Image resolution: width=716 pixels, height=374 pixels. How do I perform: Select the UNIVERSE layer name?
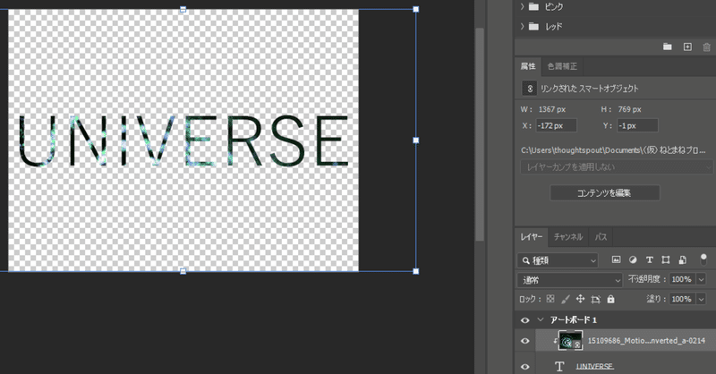[594, 366]
